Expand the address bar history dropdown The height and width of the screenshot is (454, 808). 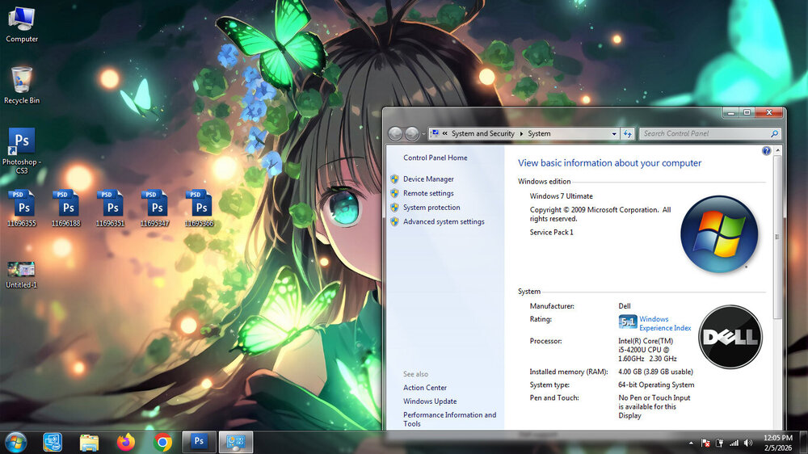pyautogui.click(x=614, y=134)
